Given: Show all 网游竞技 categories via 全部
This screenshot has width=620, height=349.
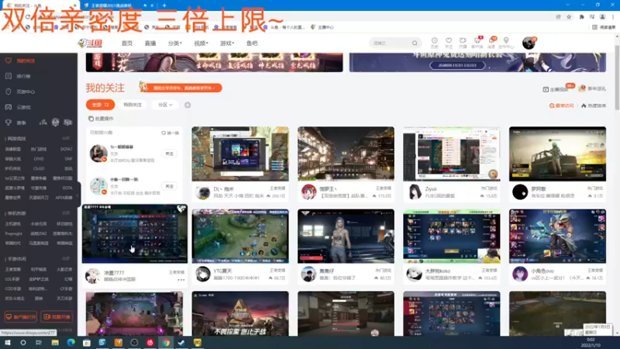Looking at the screenshot, I should click(x=66, y=139).
